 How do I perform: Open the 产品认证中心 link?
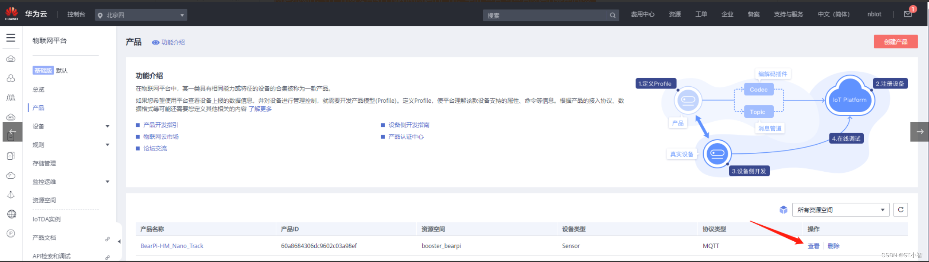click(406, 137)
